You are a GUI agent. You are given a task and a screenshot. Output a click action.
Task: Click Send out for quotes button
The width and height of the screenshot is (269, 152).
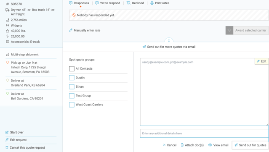[x=250, y=145]
